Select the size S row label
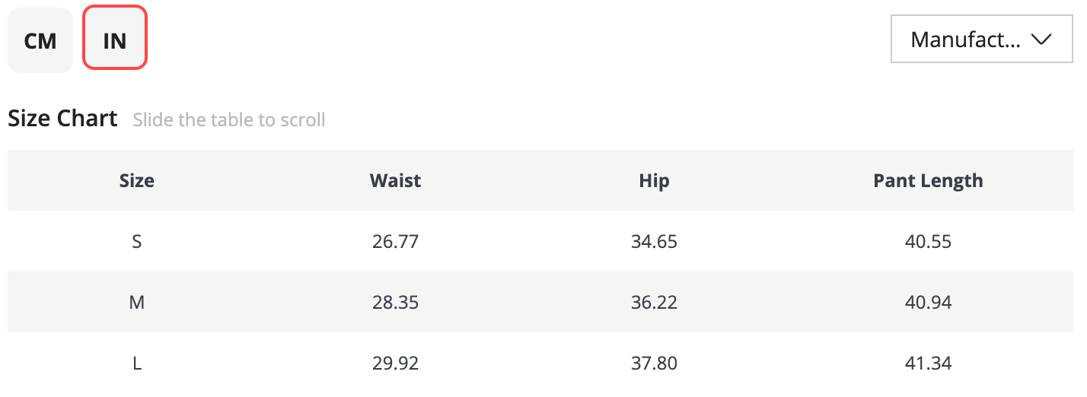 [137, 242]
